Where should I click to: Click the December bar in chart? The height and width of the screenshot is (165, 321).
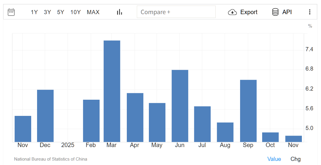point(45,116)
